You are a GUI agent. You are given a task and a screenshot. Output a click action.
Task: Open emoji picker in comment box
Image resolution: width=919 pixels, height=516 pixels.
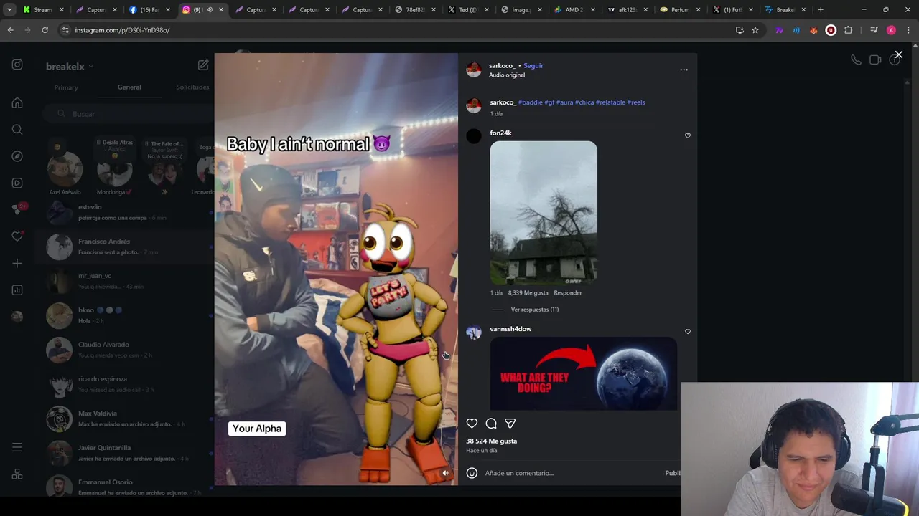[472, 473]
